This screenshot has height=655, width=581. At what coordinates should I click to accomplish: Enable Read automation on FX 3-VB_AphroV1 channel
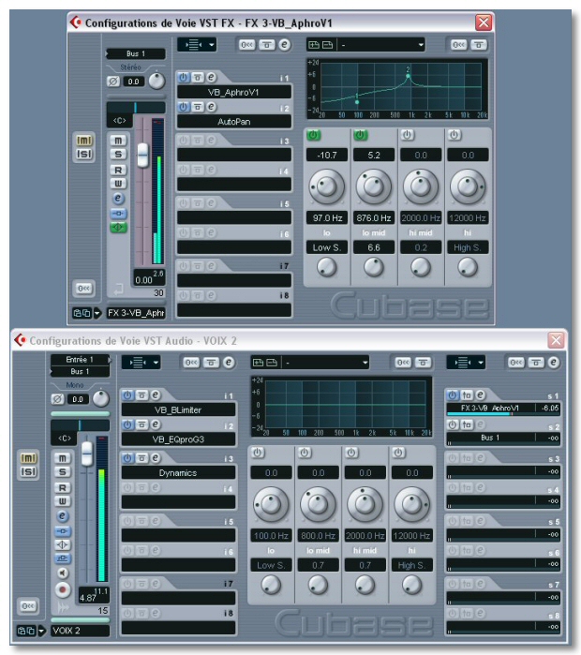pyautogui.click(x=118, y=170)
